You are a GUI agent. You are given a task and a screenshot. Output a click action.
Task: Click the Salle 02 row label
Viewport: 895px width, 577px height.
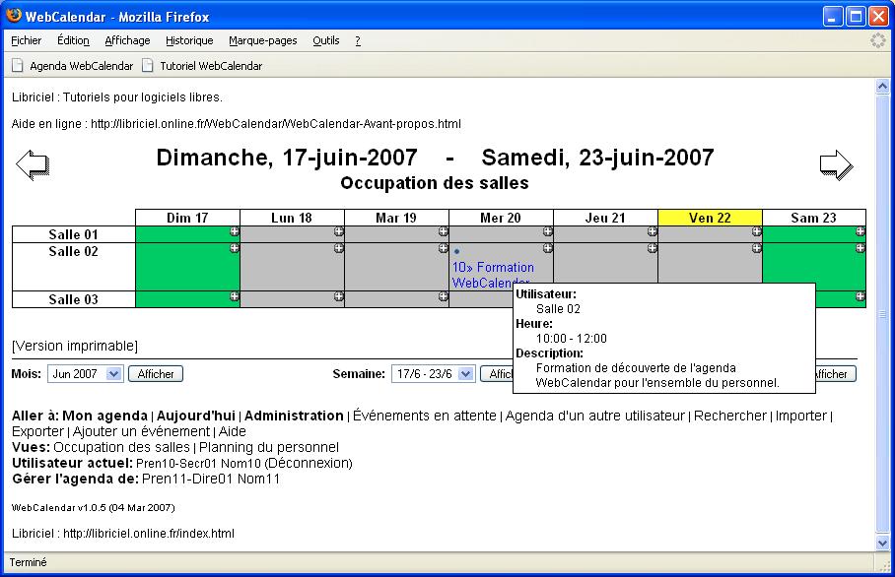(73, 251)
